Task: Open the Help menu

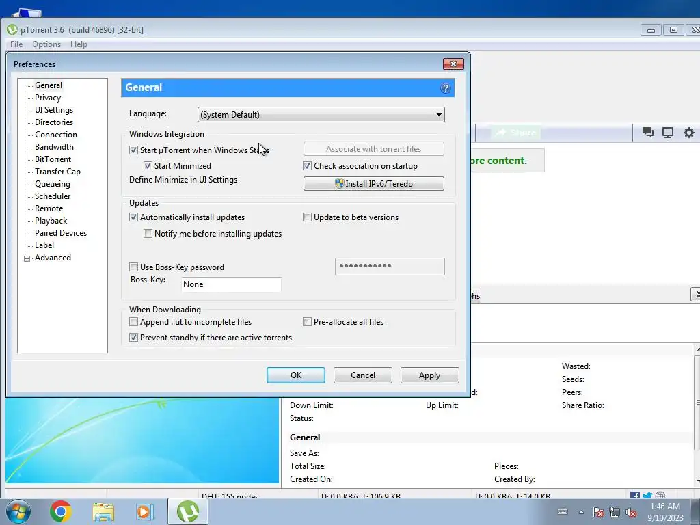Action: 79,44
